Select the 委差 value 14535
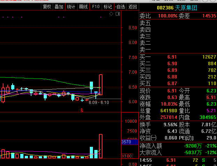The height and width of the screenshot is (166, 217). tap(209, 16)
